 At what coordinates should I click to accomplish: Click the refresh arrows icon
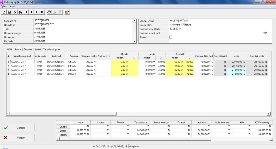pos(15,12)
